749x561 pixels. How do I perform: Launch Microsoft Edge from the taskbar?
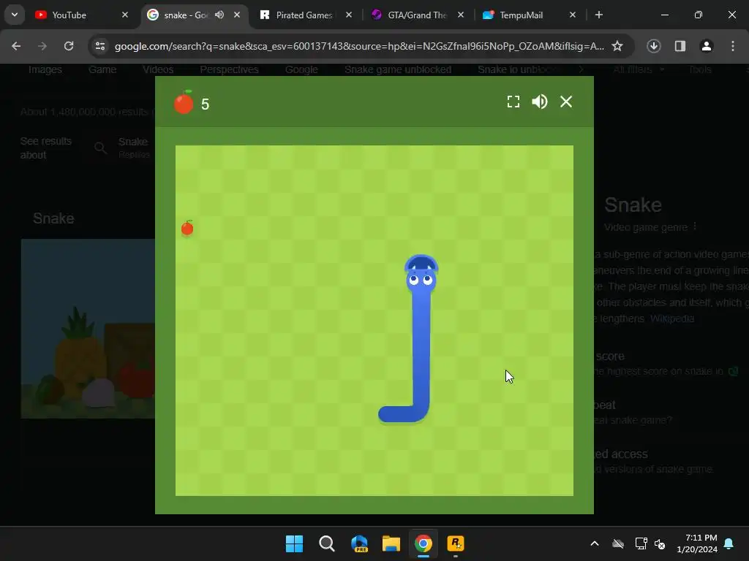(359, 543)
